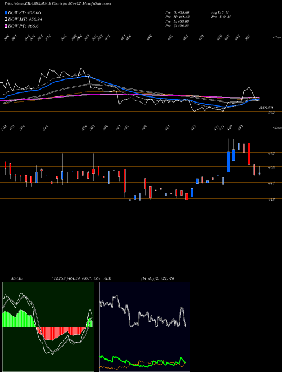Viewport: 282px width, 372px height.
Task: Click the tallest blue candlestick near 492
Action: 228,162
